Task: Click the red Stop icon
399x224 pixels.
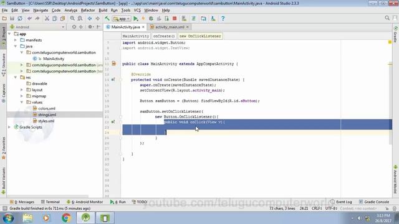Action: [x=175, y=18]
